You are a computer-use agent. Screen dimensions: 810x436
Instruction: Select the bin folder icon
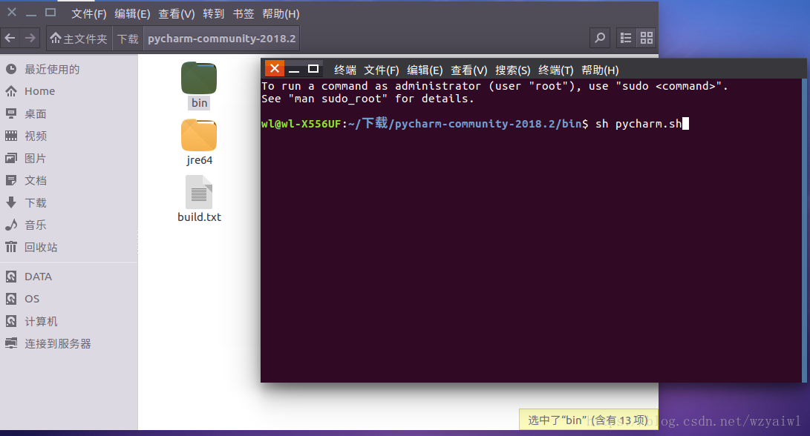tap(199, 77)
